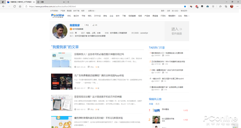This screenshot has height=128, width=241.
Task: Refresh the page with reload icon
Action: [x=14, y=7]
